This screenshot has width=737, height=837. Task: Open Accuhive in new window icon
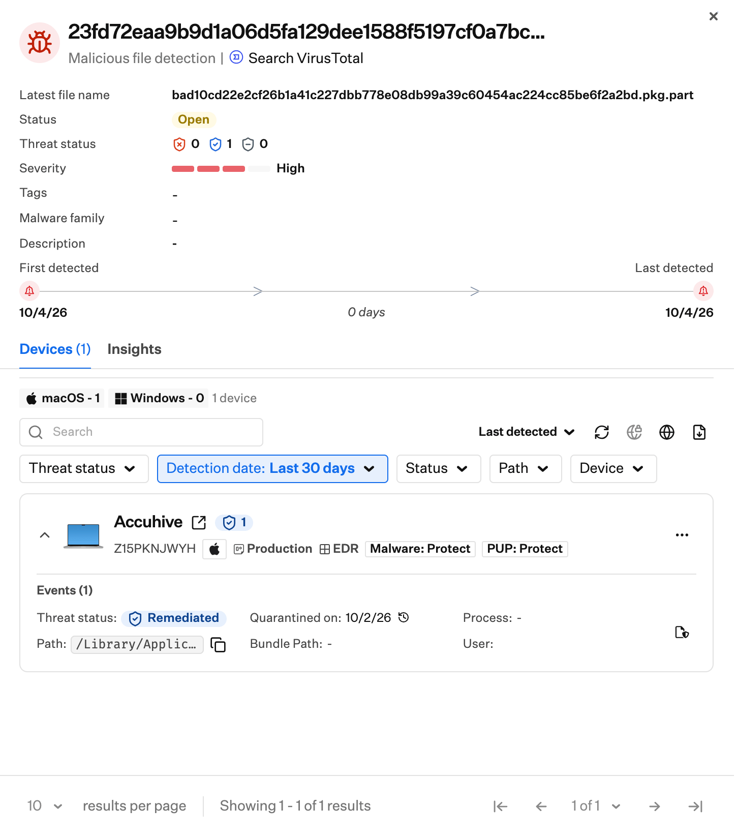coord(199,522)
